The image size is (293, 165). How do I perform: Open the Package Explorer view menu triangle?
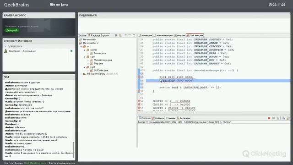coord(125,35)
